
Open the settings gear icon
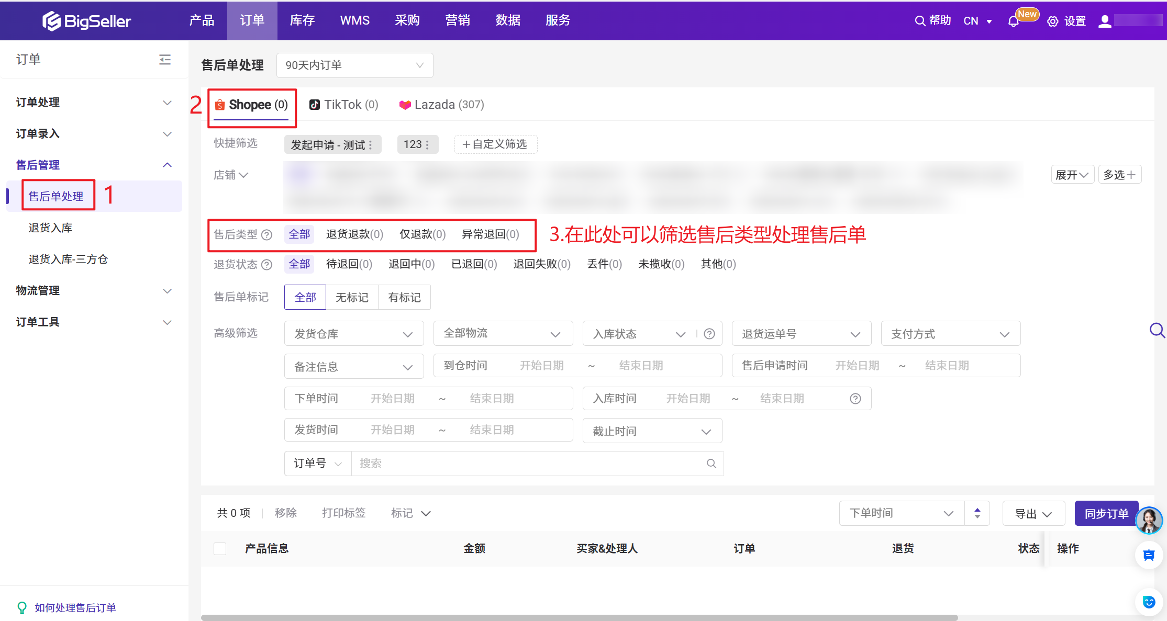(x=1053, y=21)
